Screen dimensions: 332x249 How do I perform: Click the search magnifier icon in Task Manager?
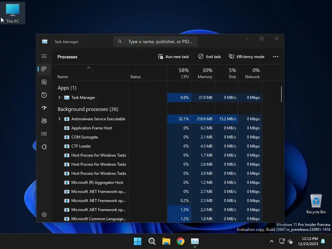(120, 41)
